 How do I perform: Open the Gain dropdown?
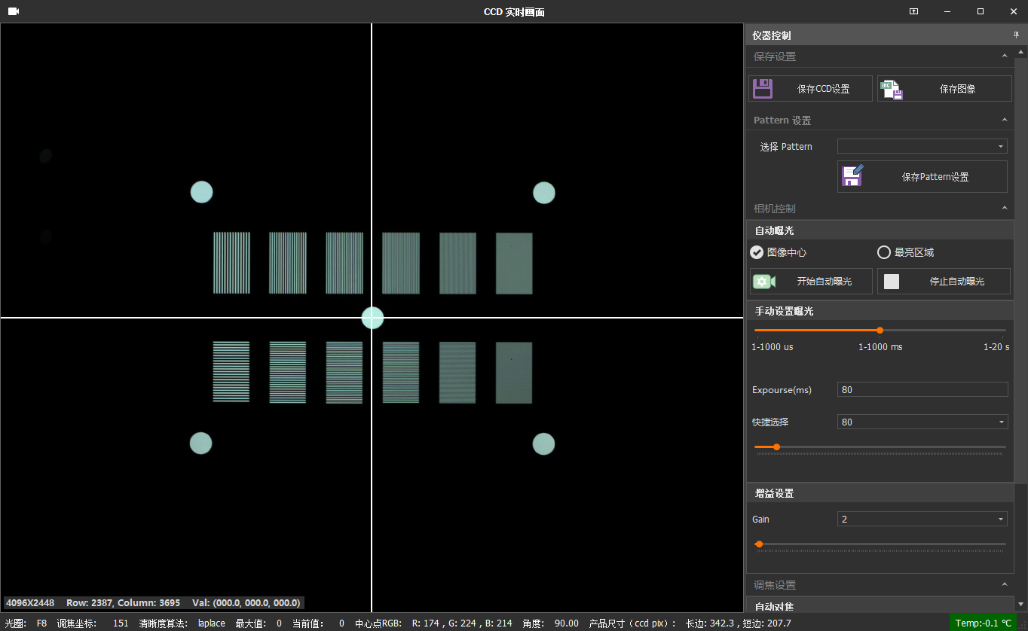(922, 519)
